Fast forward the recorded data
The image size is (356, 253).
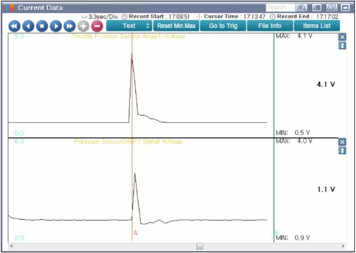pyautogui.click(x=70, y=26)
